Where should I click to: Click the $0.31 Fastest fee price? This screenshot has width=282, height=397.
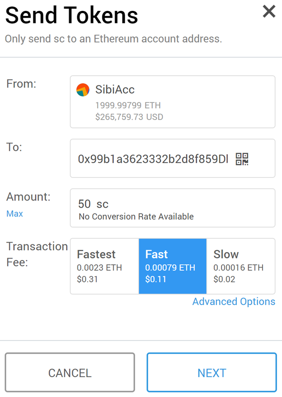pos(87,279)
